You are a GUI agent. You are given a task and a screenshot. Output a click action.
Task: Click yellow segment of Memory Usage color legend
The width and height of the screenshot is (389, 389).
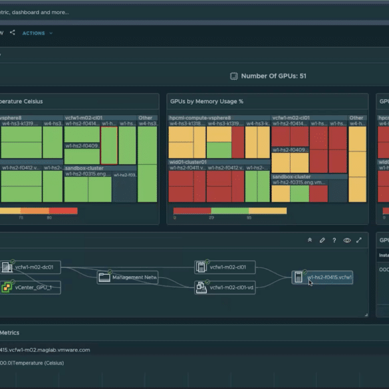[268, 211]
